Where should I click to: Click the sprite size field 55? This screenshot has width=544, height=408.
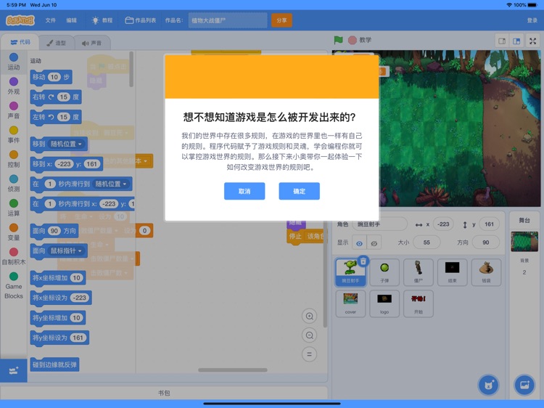click(x=426, y=242)
